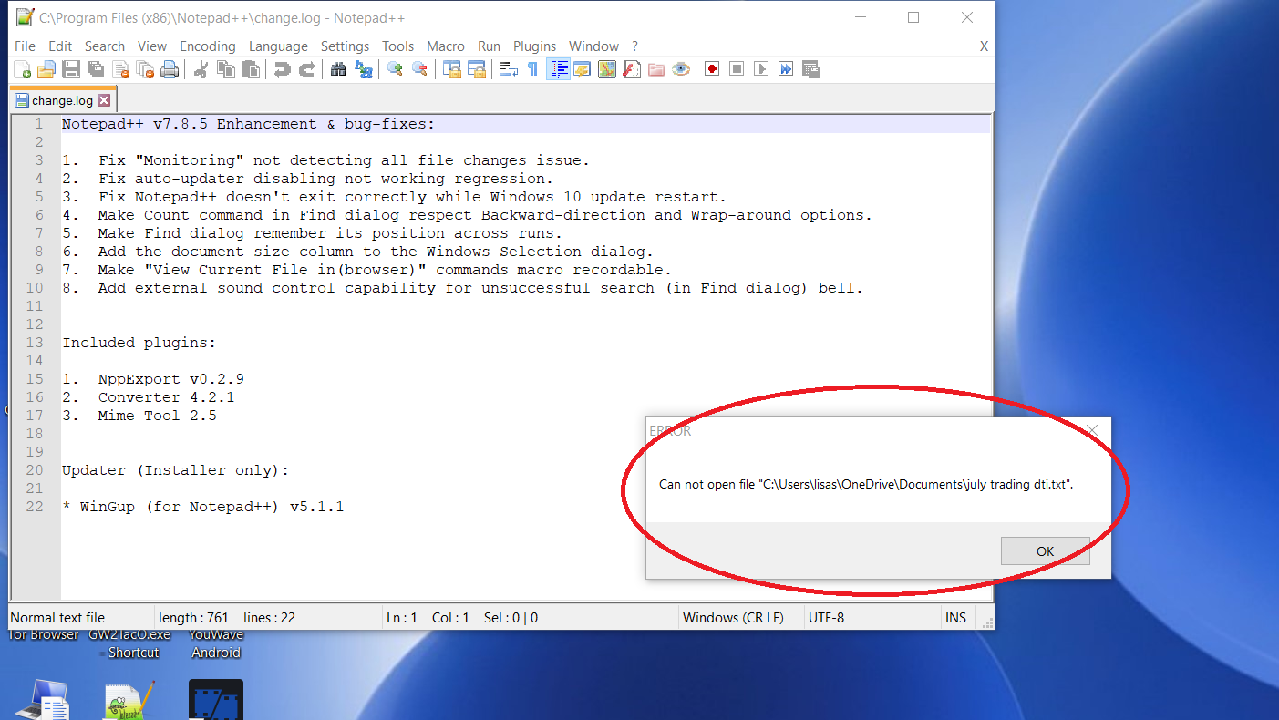Open the File menu
Image resolution: width=1279 pixels, height=720 pixels.
point(26,46)
